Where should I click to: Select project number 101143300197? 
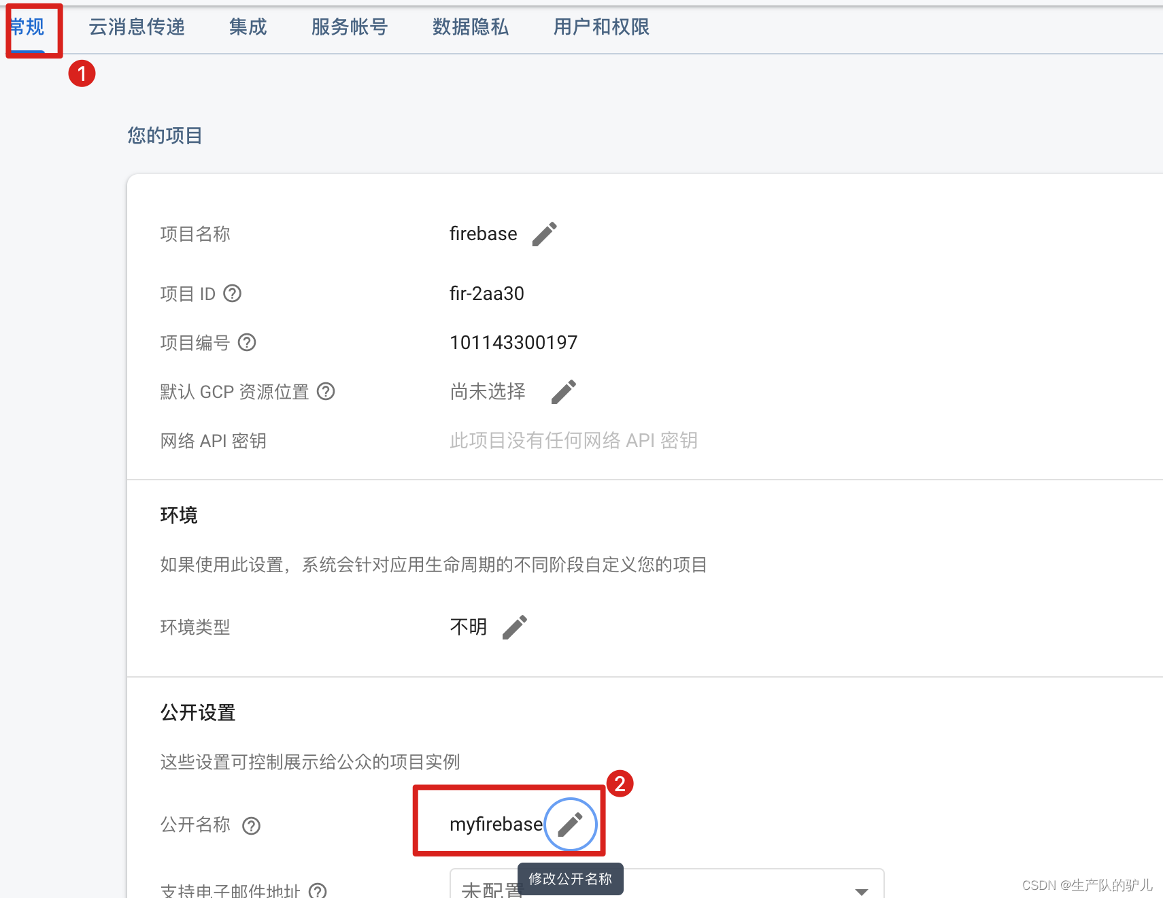pyautogui.click(x=513, y=343)
